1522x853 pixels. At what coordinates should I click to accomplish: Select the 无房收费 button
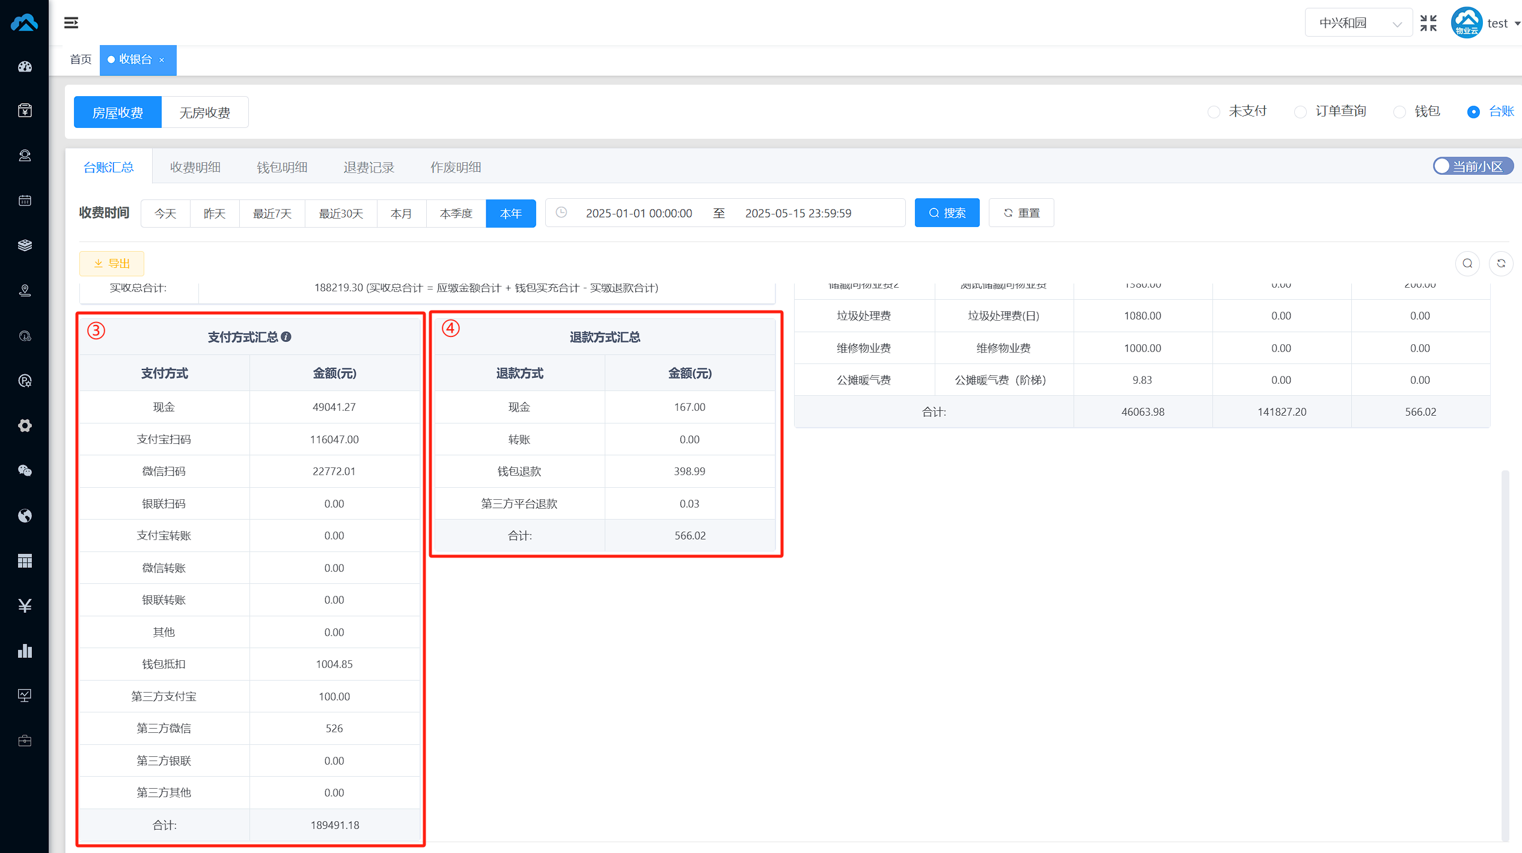pos(205,112)
